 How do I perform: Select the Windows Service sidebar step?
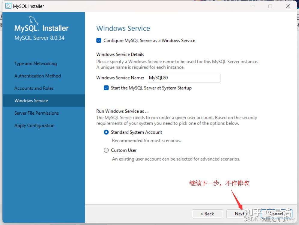[x=44, y=100]
